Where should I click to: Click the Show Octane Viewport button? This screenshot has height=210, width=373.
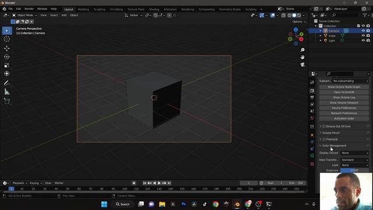click(344, 103)
